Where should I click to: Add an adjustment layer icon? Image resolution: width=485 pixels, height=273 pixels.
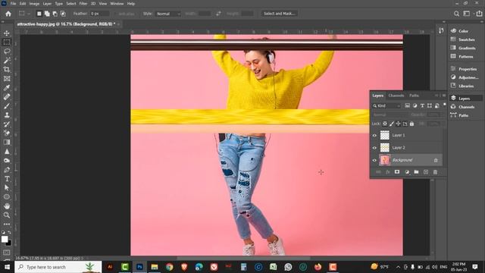[x=407, y=172]
